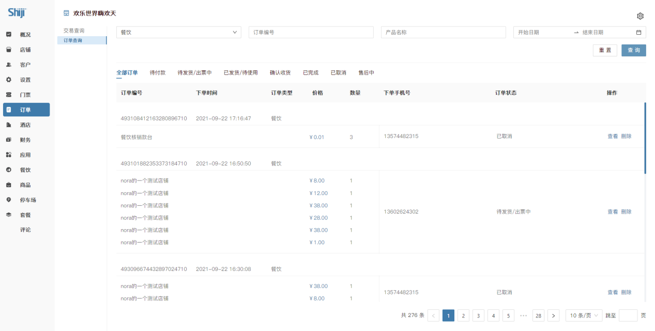Open the 设置 settings sidebar icon

coord(9,80)
